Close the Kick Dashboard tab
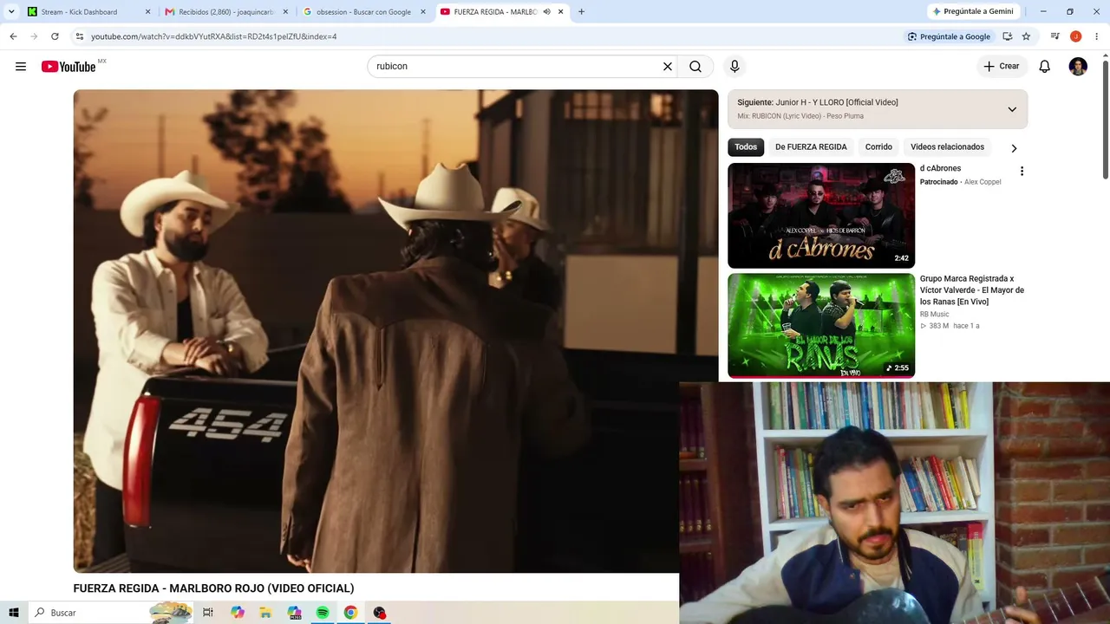Image resolution: width=1110 pixels, height=624 pixels. click(x=147, y=12)
